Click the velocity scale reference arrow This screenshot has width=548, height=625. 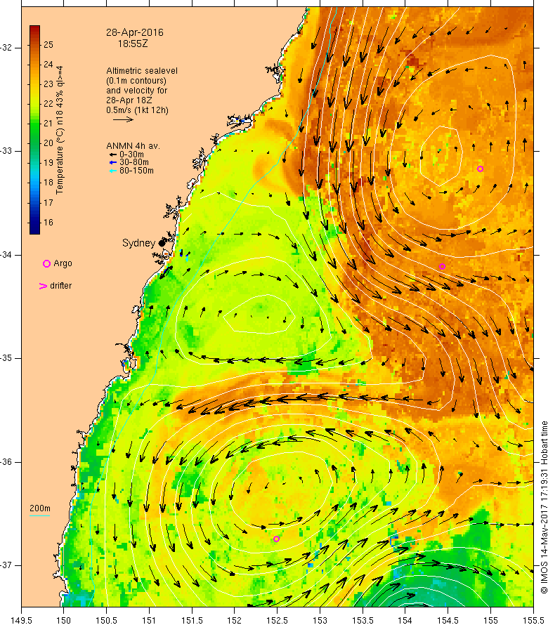point(123,119)
